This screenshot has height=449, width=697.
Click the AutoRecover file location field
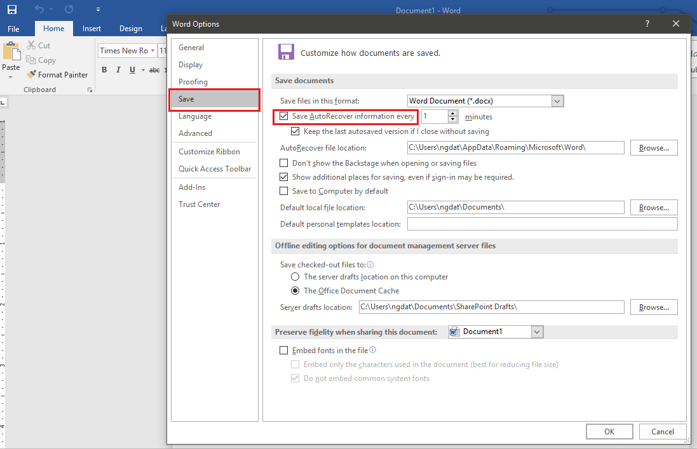pyautogui.click(x=516, y=147)
